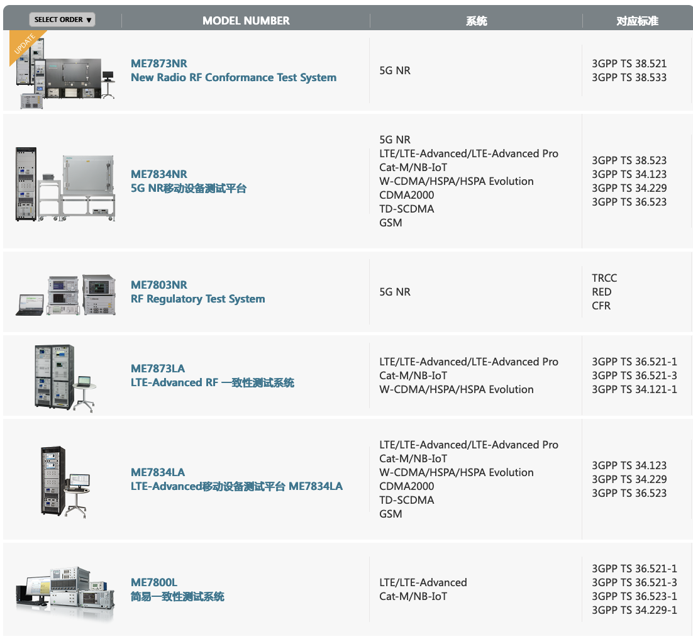Open the ME7803NR model link
693x639 pixels.
tap(159, 285)
